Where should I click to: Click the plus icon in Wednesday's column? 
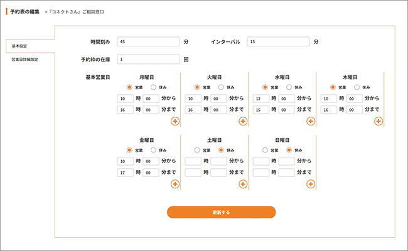pos(310,121)
